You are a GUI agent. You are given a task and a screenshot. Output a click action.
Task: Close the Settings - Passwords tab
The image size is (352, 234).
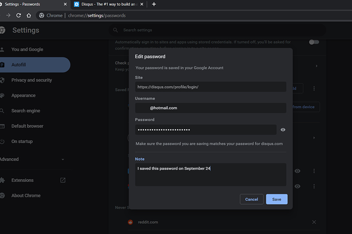65,4
